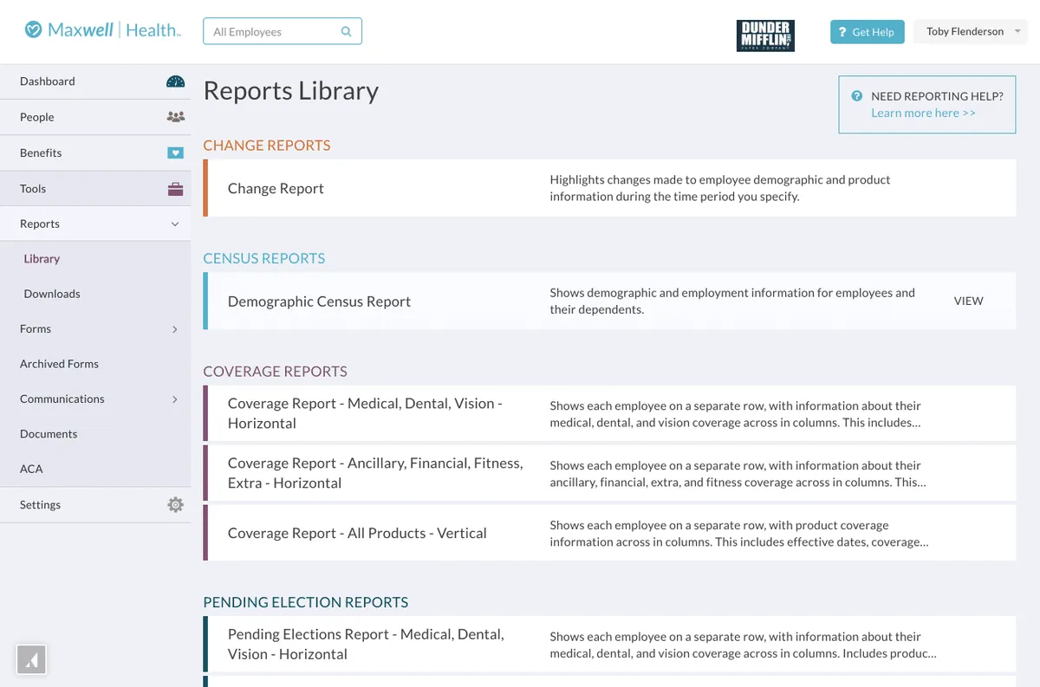Click the Get Help button
Image resolution: width=1040 pixels, height=687 pixels.
point(868,32)
